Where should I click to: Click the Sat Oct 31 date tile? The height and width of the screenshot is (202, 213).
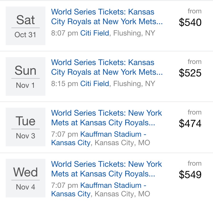coord(26,26)
